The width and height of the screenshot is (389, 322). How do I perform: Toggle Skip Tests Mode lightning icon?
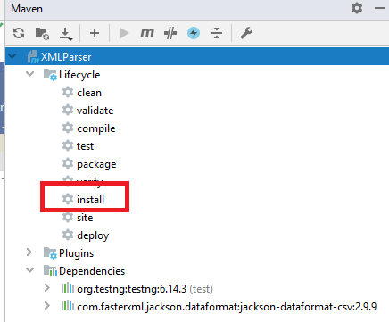click(x=194, y=33)
